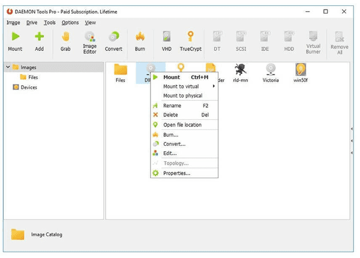Image resolution: width=360 pixels, height=258 pixels.
Task: Click the DAEMON Tools app logo
Action: pyautogui.click(x=10, y=11)
